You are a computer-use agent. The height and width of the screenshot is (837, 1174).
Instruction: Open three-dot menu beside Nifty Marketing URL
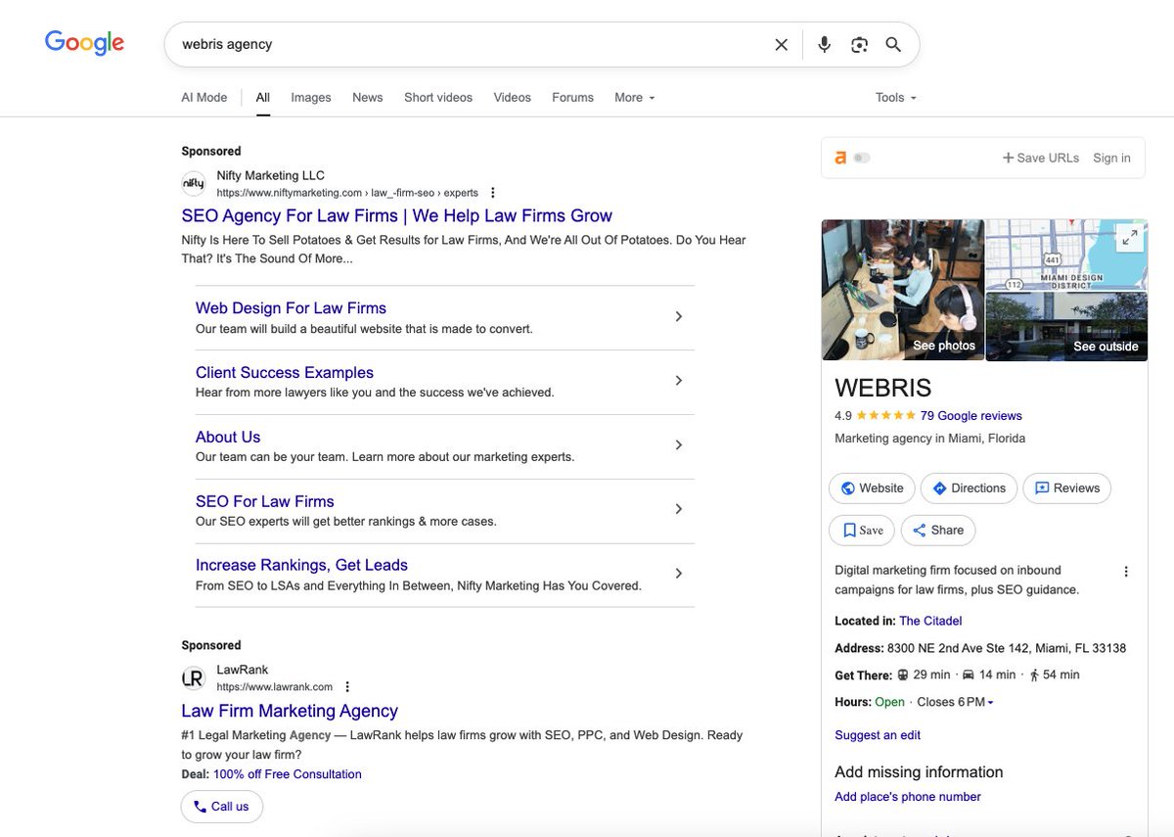493,193
